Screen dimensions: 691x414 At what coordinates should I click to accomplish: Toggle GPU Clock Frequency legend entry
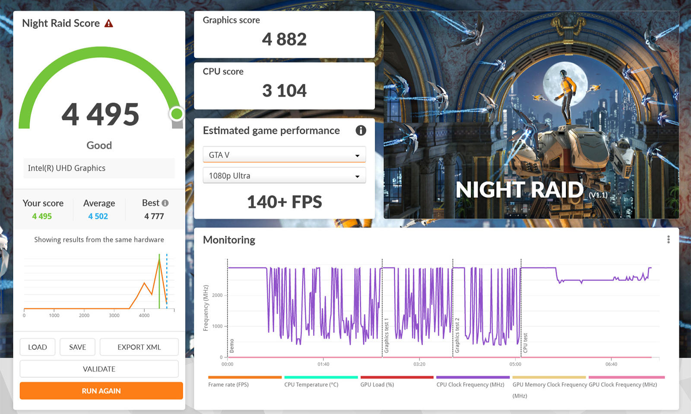point(623,385)
